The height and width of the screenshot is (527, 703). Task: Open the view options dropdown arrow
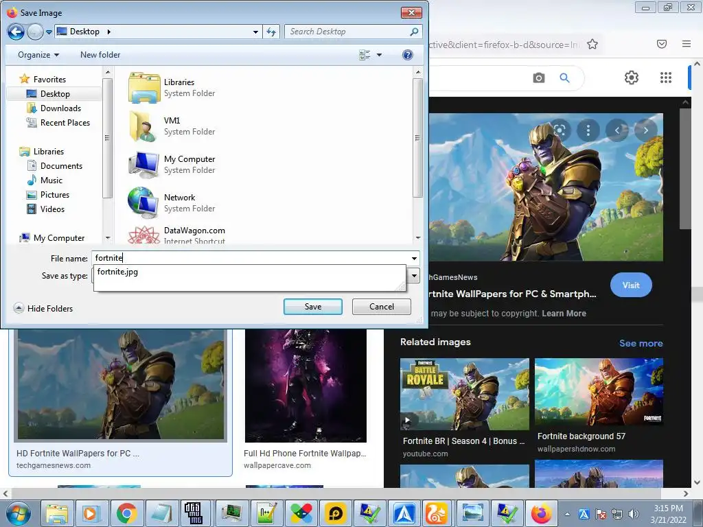click(x=379, y=55)
